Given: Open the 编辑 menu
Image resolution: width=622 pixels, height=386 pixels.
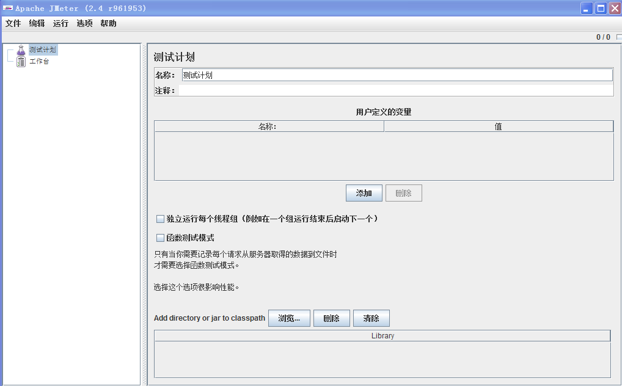Looking at the screenshot, I should tap(37, 23).
